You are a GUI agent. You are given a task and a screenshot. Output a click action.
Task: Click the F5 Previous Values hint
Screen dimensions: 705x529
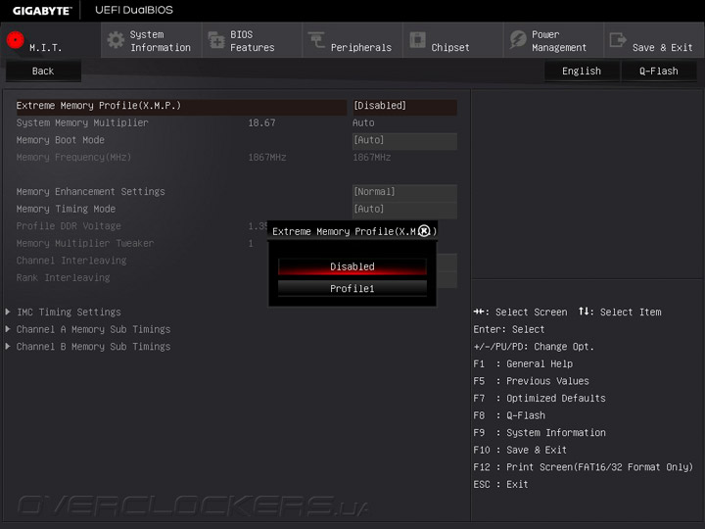coord(531,381)
